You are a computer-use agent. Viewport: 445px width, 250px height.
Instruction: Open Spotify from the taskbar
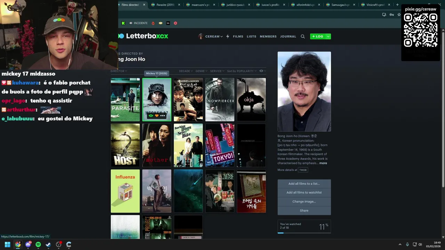(38, 244)
